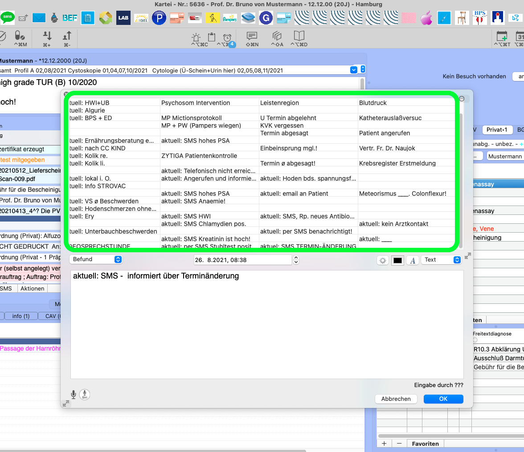This screenshot has width=524, height=452.
Task: Click the text-template list vertical scrollbar
Action: pos(461,180)
